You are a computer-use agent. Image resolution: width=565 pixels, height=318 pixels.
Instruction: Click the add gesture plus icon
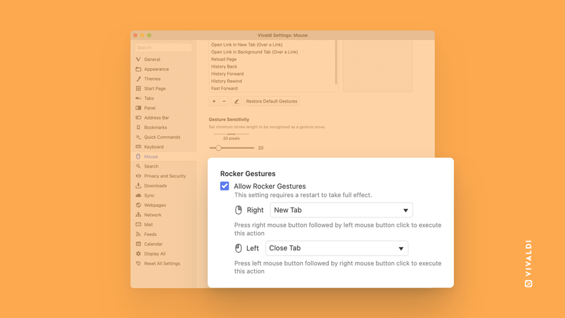pyautogui.click(x=214, y=101)
